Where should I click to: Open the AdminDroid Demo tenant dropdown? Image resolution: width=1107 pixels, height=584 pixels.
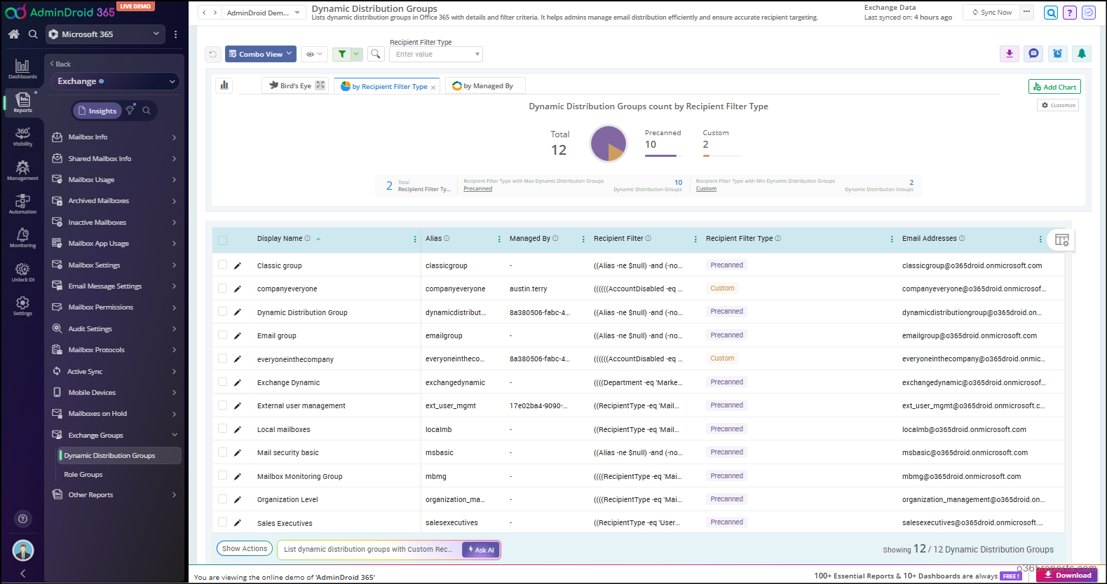264,13
